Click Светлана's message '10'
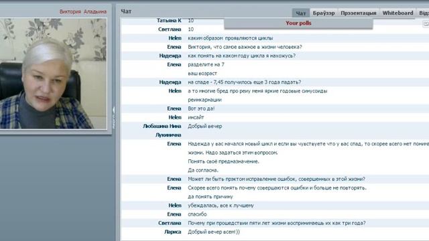 190,29
